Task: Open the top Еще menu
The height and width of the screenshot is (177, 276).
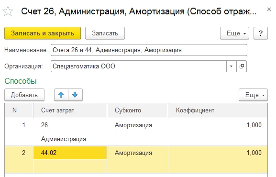Action: point(234,33)
